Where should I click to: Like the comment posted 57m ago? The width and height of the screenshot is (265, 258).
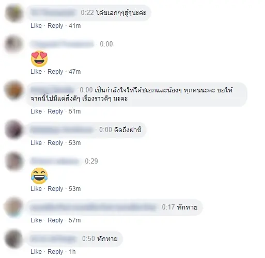click(36, 220)
